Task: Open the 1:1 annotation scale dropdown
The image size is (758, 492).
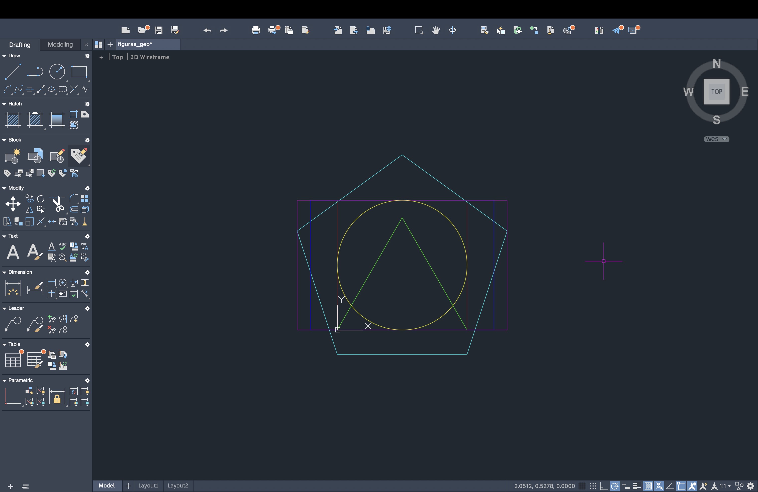Action: (725, 486)
